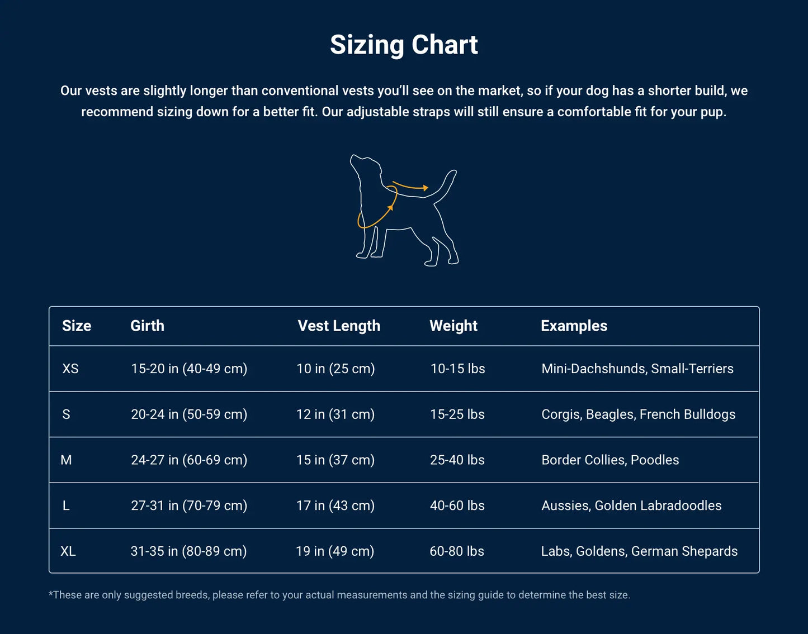Select the M size row label
Image resolution: width=808 pixels, height=634 pixels.
click(x=66, y=460)
